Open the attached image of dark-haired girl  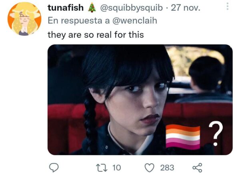click(140, 100)
